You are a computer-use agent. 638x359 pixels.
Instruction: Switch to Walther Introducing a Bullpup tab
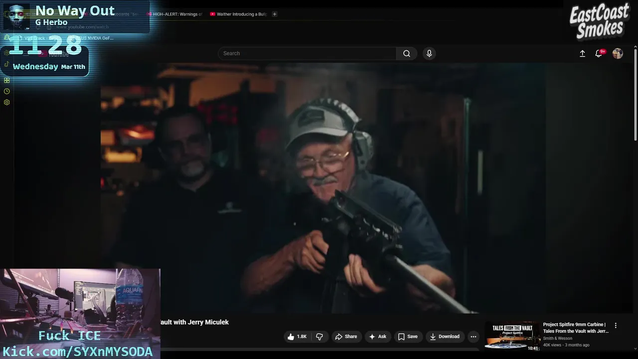[x=239, y=14]
